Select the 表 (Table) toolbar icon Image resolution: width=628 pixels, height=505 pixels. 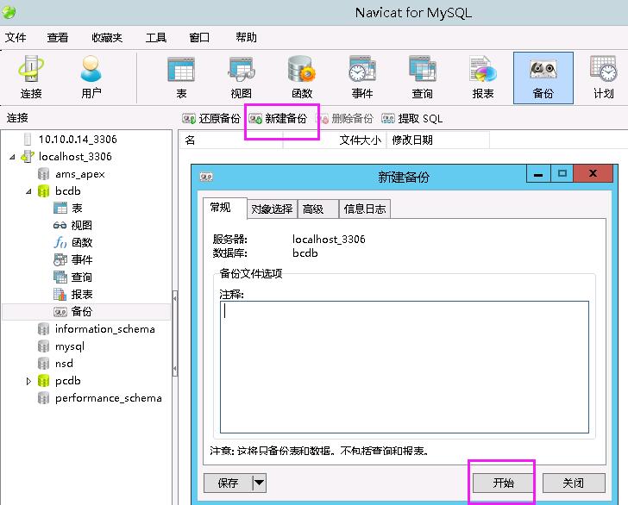click(181, 77)
